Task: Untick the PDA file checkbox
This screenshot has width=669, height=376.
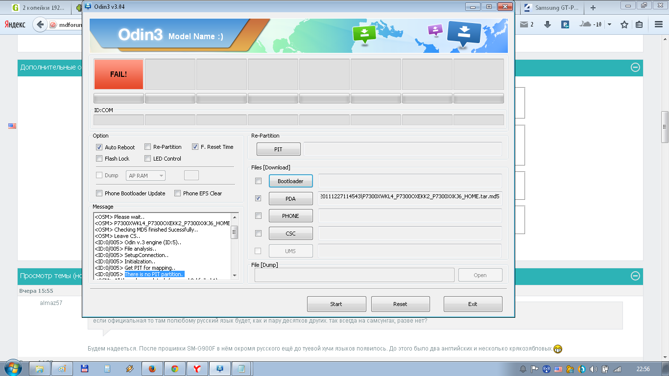Action: 258,199
